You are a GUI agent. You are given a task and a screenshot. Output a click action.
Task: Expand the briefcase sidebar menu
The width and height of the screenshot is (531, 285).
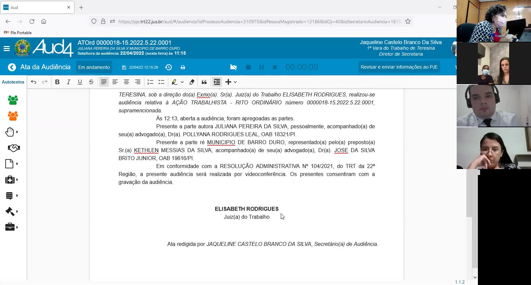[x=12, y=227]
